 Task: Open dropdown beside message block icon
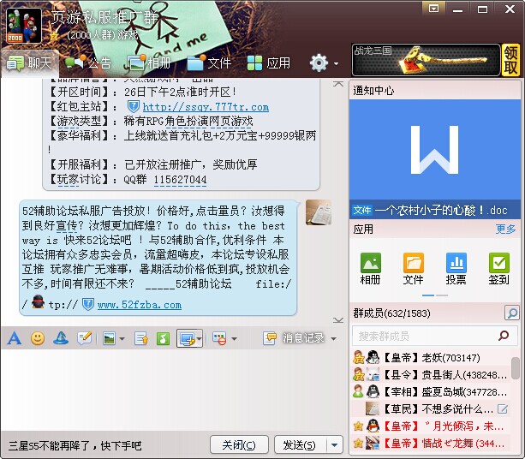click(234, 339)
